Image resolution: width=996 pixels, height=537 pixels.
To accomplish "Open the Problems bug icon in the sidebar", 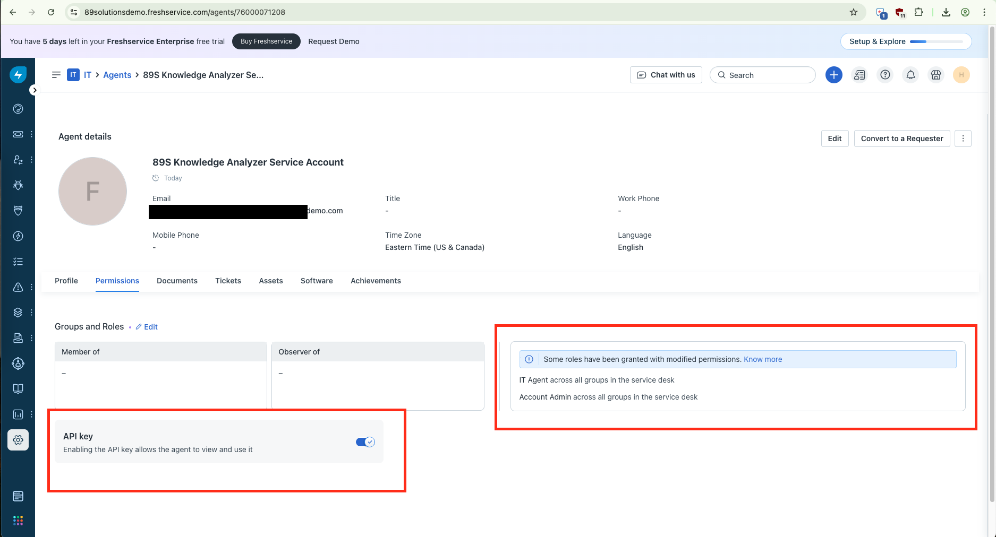I will click(18, 185).
